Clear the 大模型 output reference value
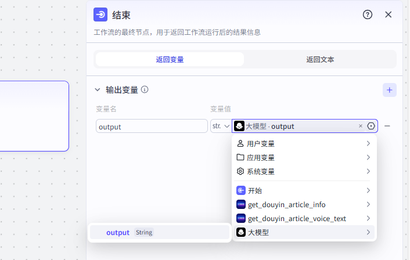Viewport: 410px width, 260px height. [x=361, y=126]
